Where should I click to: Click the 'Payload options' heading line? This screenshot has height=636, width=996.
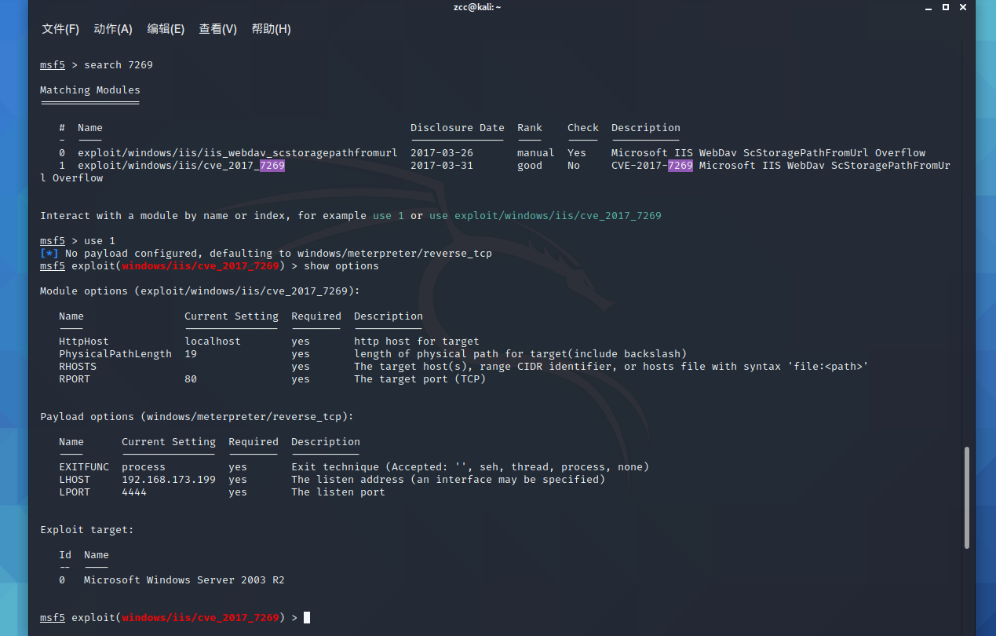197,417
